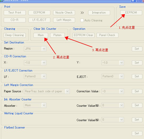Open the Wetting Liquid Counter Value dropdown
The width and height of the screenshot is (144, 139).
click(113, 120)
